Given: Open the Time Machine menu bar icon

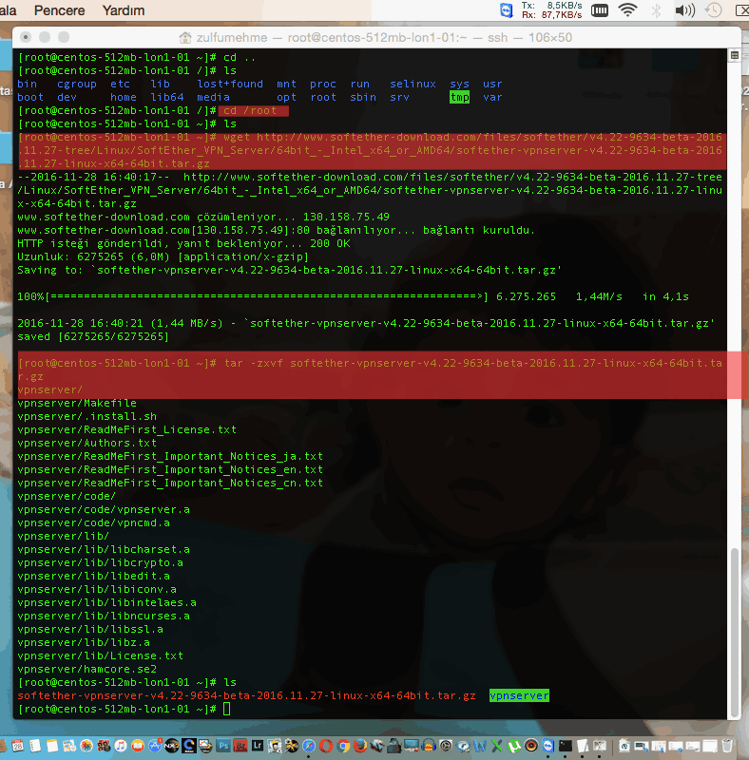Looking at the screenshot, I should tap(713, 10).
